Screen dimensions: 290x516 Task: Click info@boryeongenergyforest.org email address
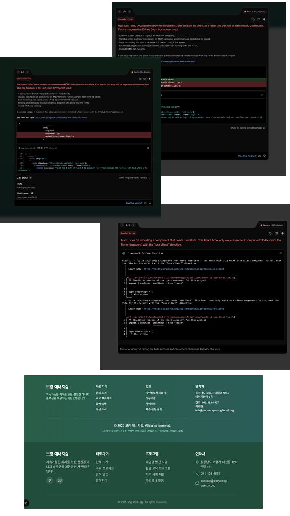214,410
